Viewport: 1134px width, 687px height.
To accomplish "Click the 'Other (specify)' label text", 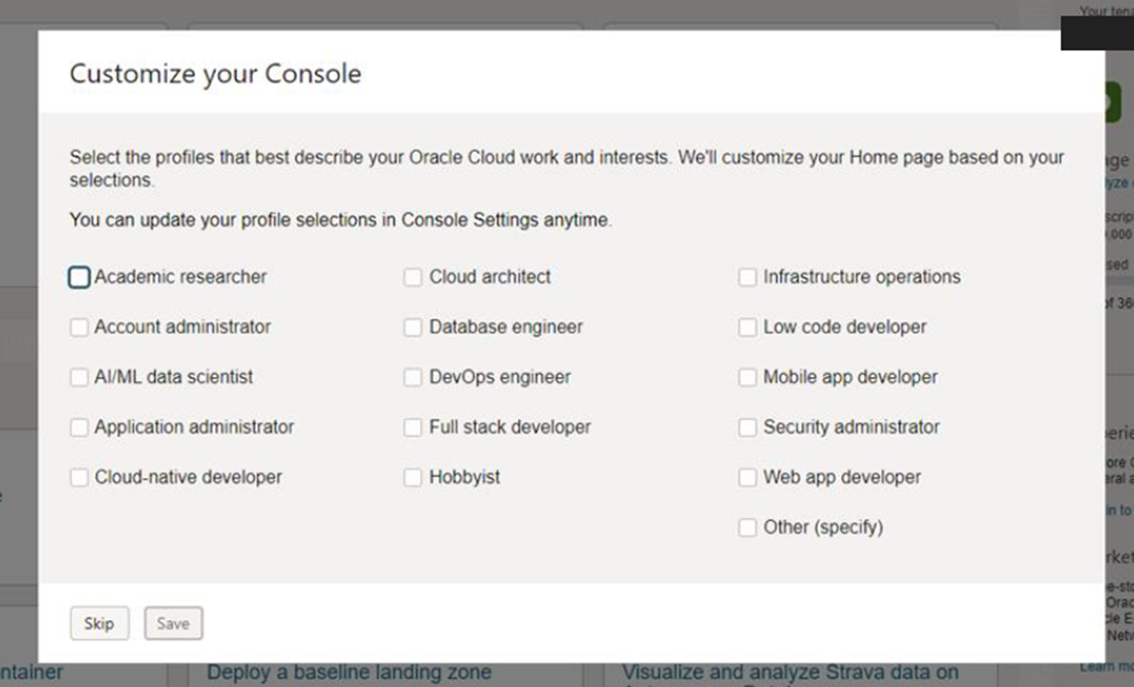I will [x=823, y=528].
